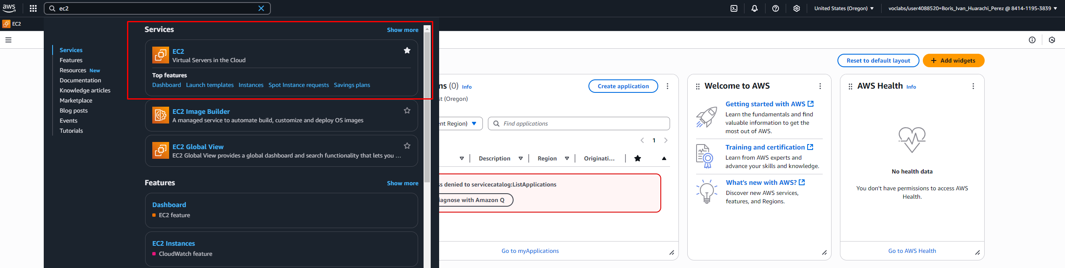Screen dimensions: 1065x268
Task: Expand the United States (Oregon) region selector
Action: [844, 8]
